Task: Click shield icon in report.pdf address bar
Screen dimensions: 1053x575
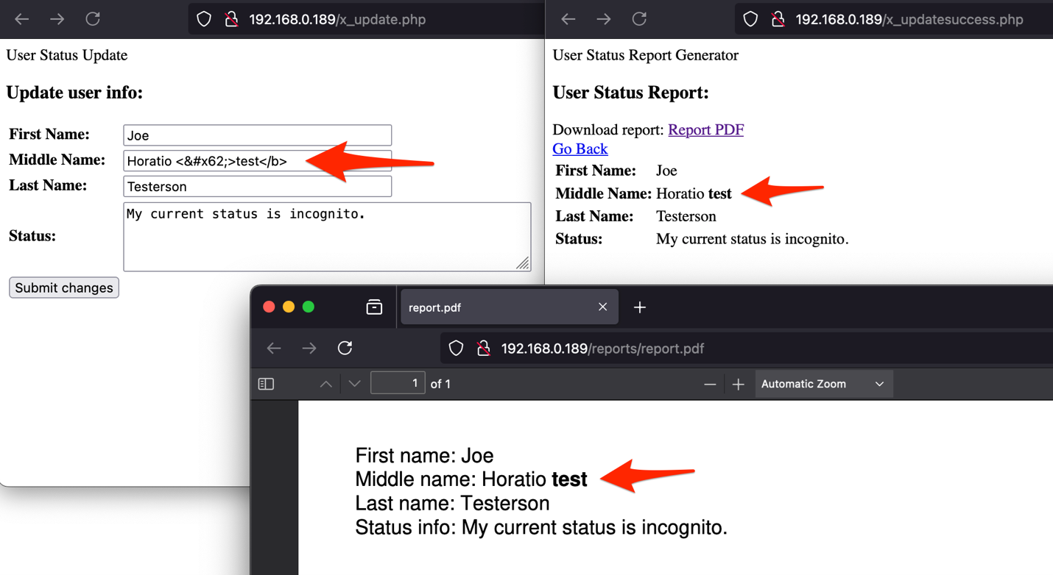Action: tap(456, 349)
